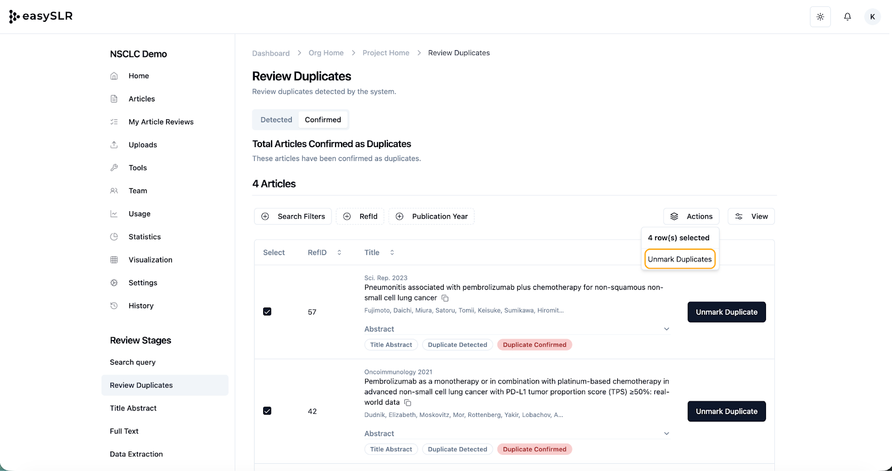Navigate to Project Home breadcrumb link
This screenshot has height=471, width=892.
point(386,53)
